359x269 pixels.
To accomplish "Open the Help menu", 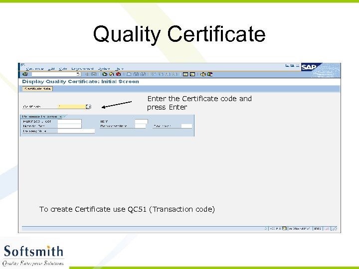I will pyautogui.click(x=119, y=69).
